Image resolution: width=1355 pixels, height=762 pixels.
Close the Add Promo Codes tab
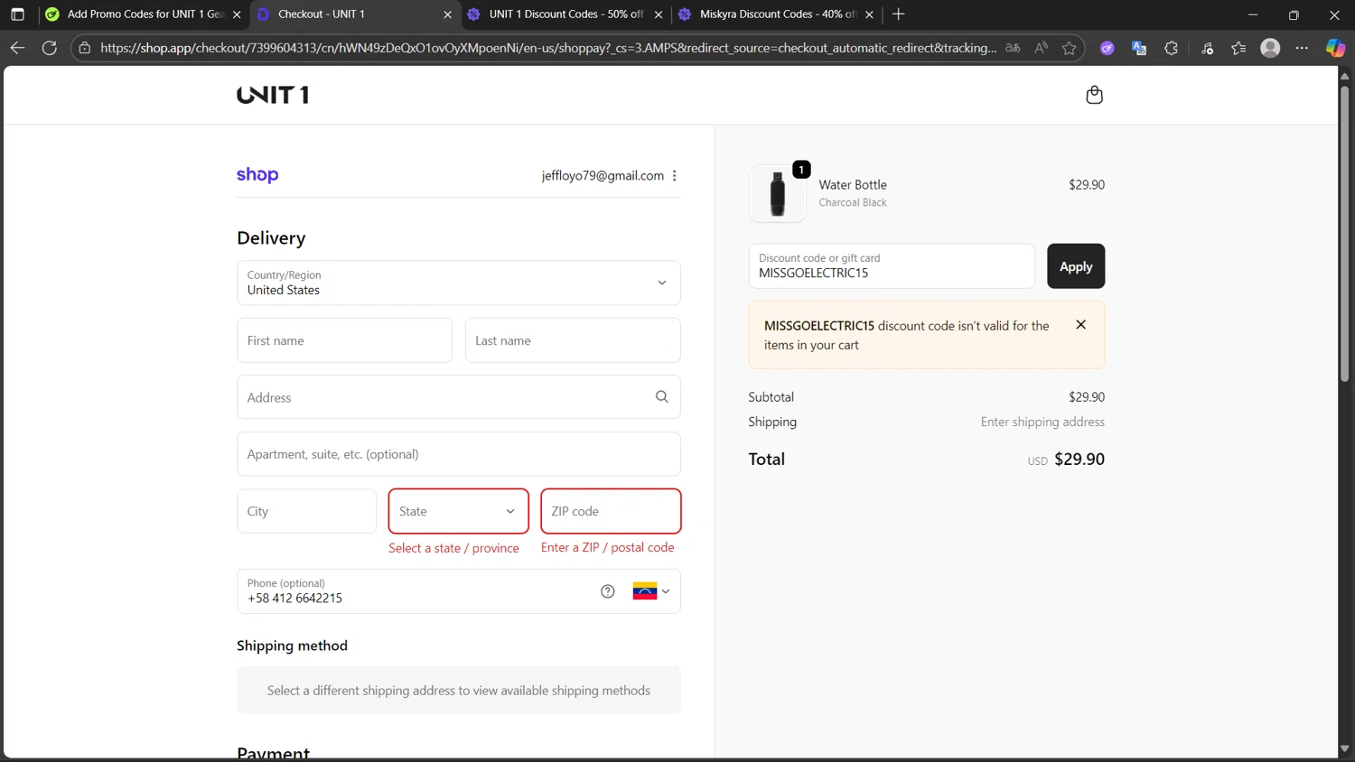pyautogui.click(x=237, y=14)
